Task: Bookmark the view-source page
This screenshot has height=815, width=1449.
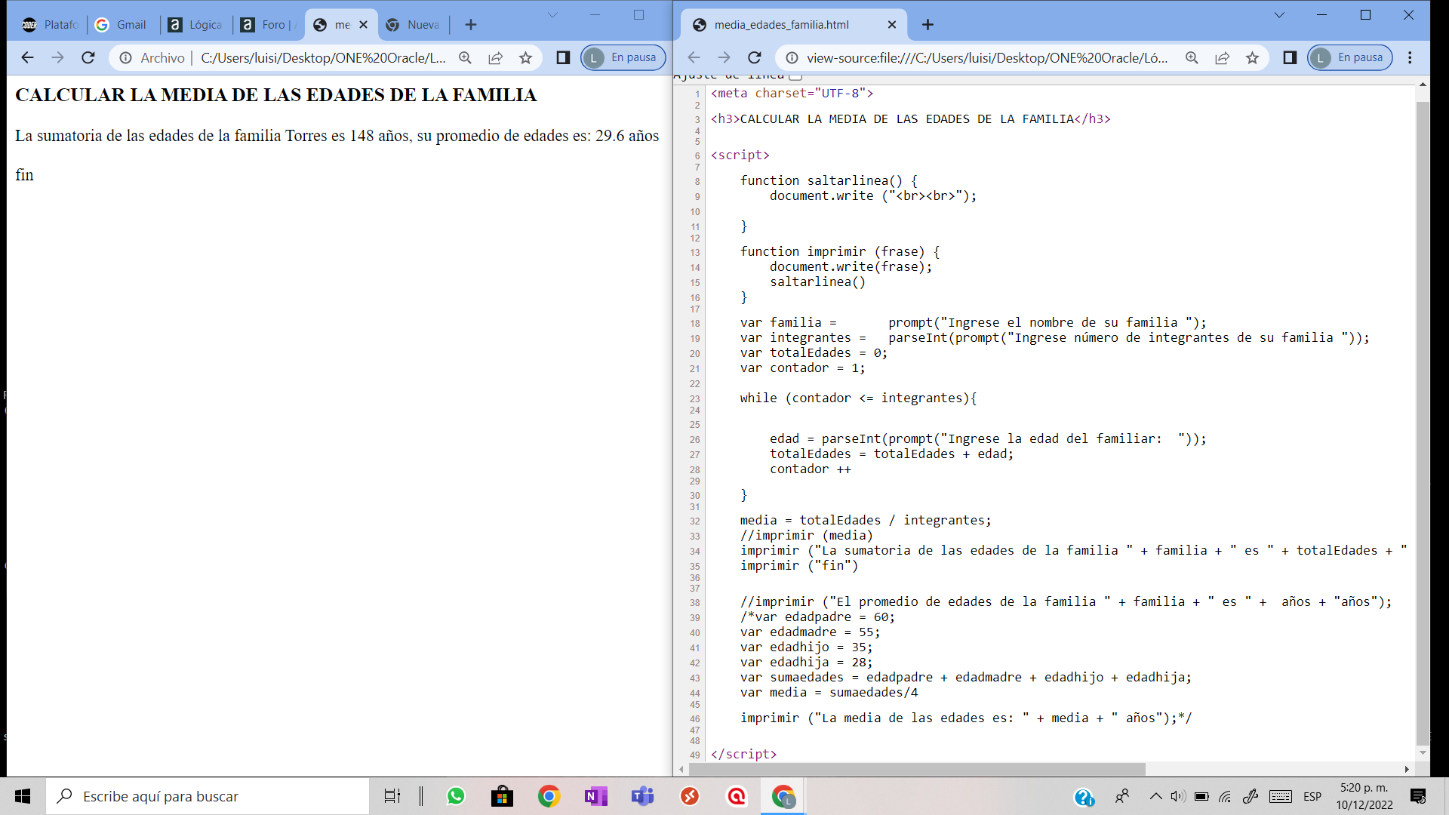Action: click(1253, 57)
